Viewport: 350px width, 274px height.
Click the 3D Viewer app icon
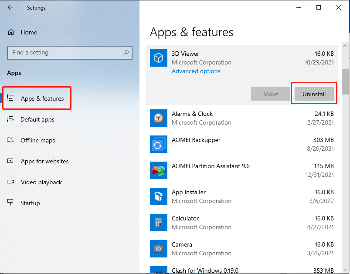159,58
